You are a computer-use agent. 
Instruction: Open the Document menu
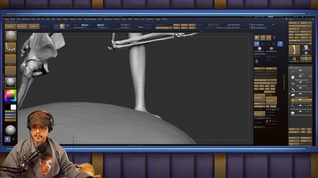26,19
